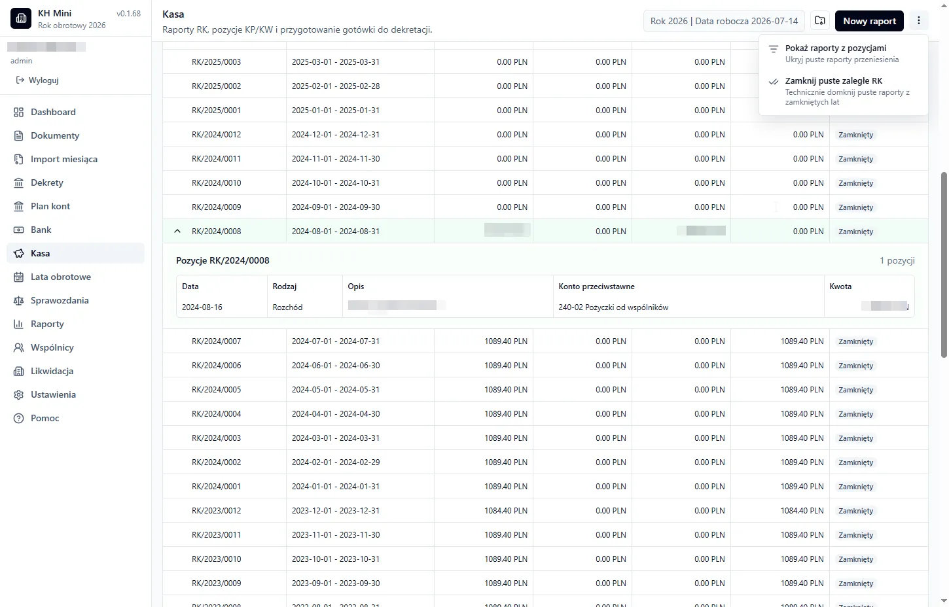949x607 pixels.
Task: Click the date 2024-08-16 in position row
Action: (x=202, y=307)
